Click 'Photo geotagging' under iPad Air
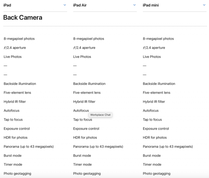Image resolution: width=209 pixels, height=178 pixels. [x=87, y=173]
